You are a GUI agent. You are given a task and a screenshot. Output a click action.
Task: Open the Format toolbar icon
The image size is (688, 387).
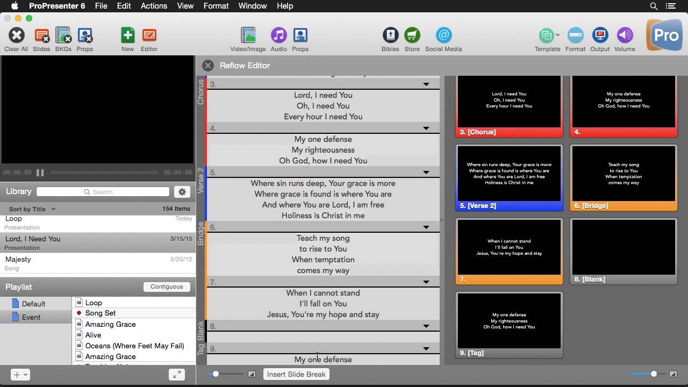pos(575,35)
